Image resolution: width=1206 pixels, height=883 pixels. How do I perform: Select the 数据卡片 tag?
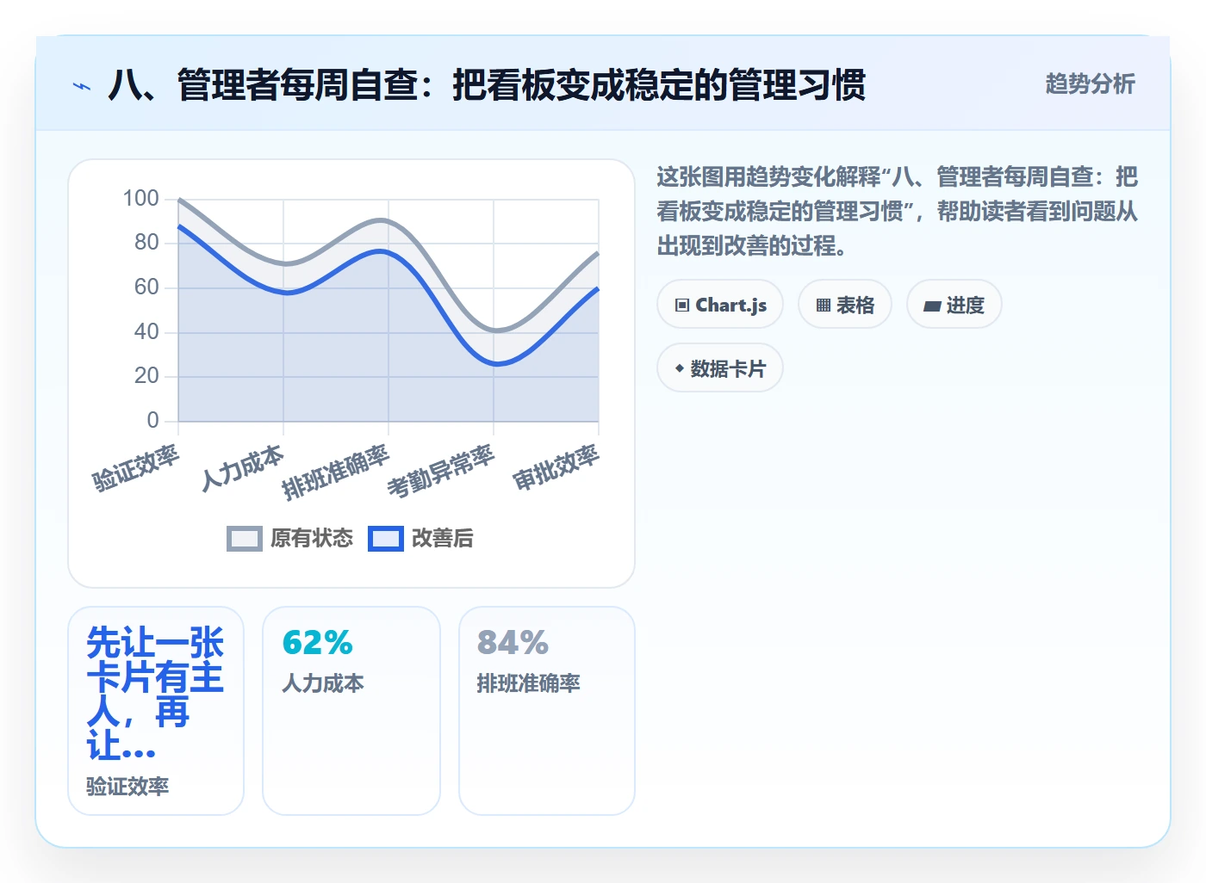tap(720, 368)
